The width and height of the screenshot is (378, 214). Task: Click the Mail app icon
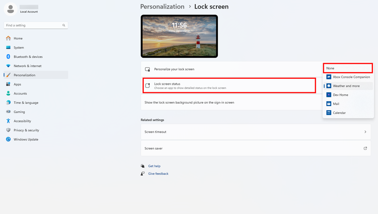click(x=328, y=104)
